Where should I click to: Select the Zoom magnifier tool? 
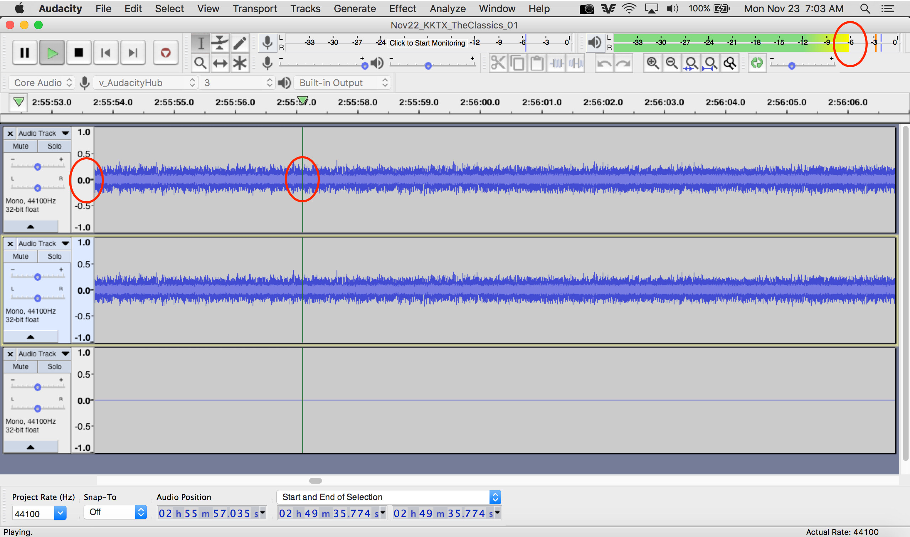(x=201, y=63)
